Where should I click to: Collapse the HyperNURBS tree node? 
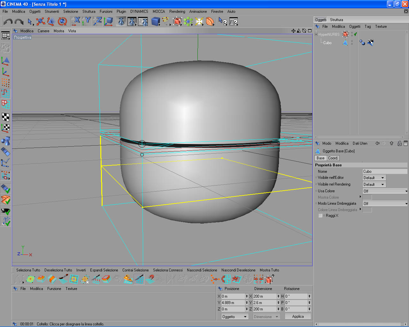[x=316, y=34]
